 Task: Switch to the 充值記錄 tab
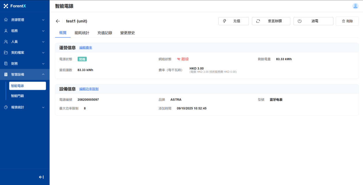[x=105, y=33]
